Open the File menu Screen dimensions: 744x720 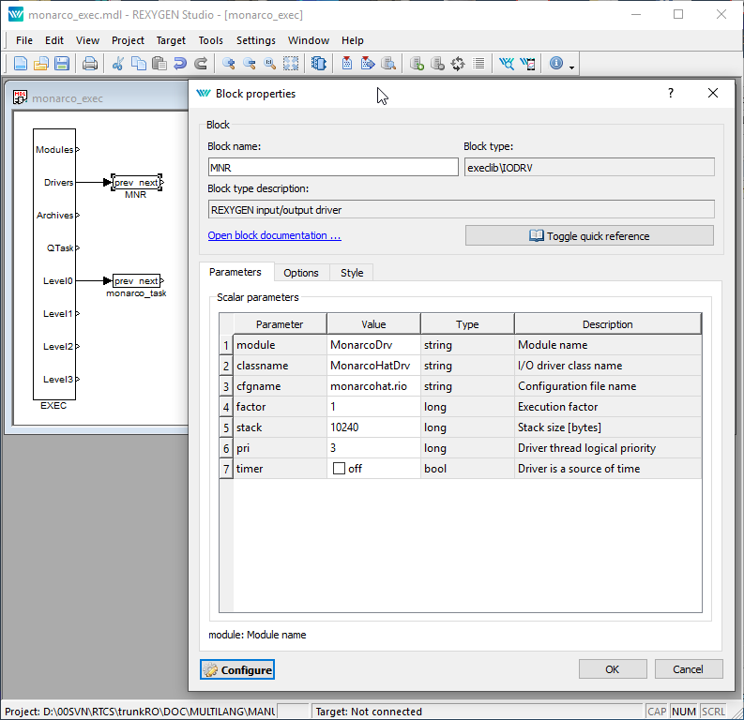pyautogui.click(x=24, y=40)
